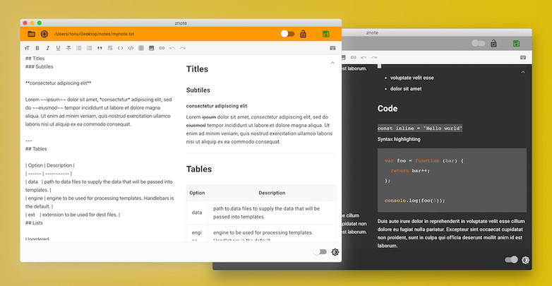Collapse preview with chevron in dark window
Screen dimensions: 552x286
click(x=523, y=72)
